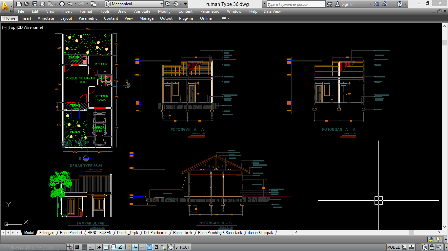Toggle Polar Tracking in status bar
Image resolution: width=448 pixels, height=251 pixels.
(x=98, y=247)
